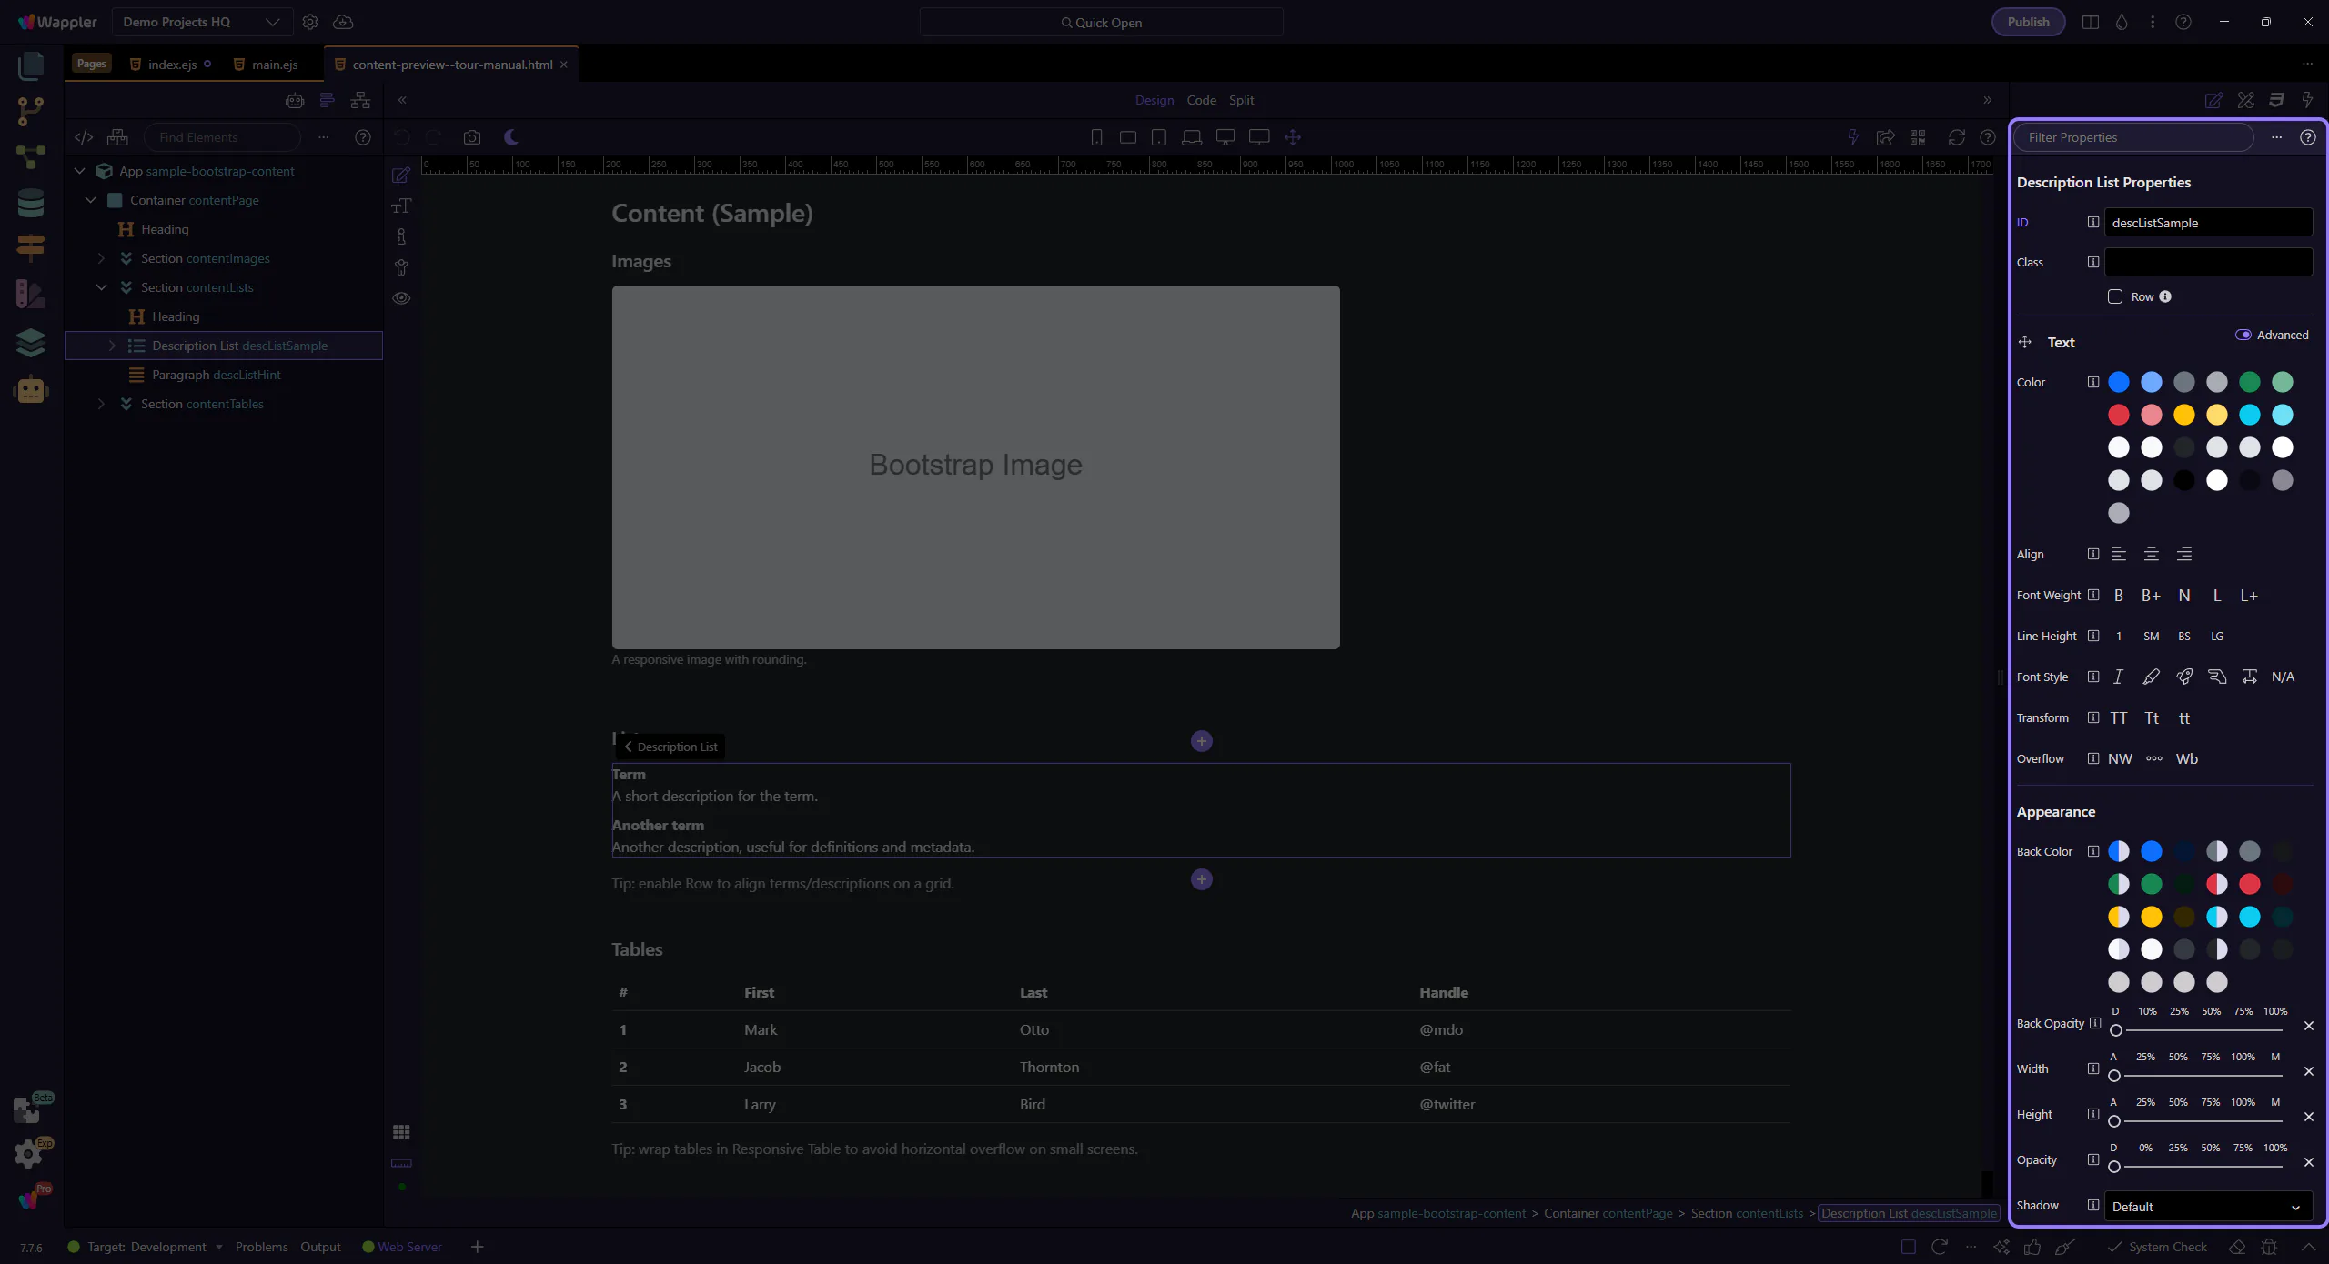Switch to Code view tab
Screen dimensions: 2329x1264
(1201, 100)
